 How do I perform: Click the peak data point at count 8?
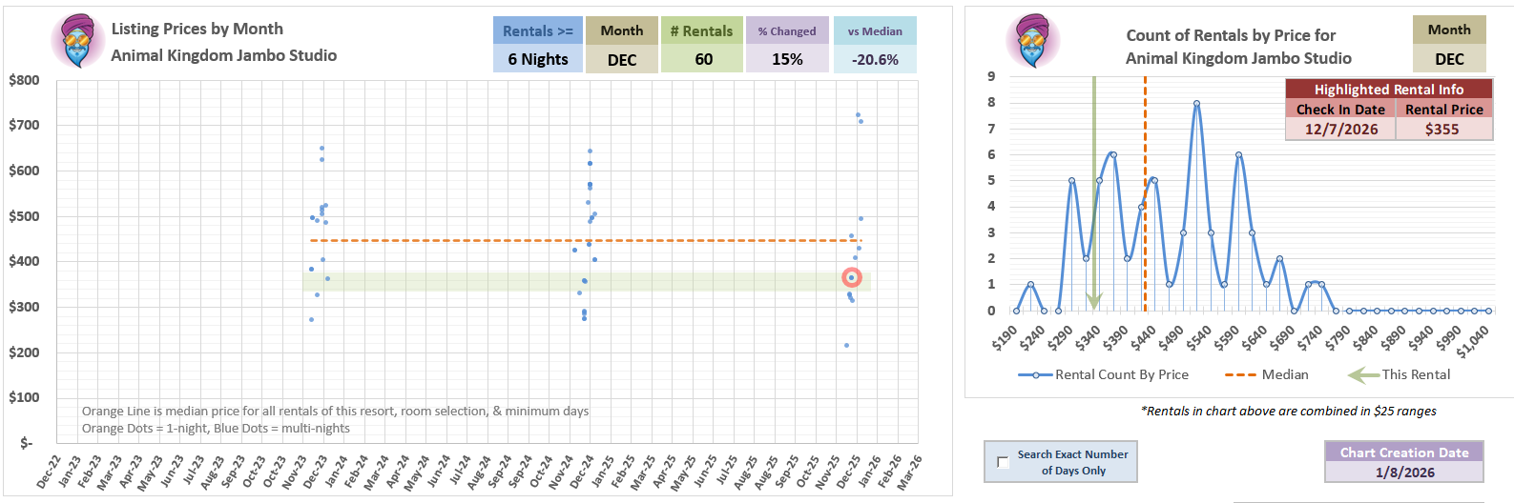[x=1196, y=103]
